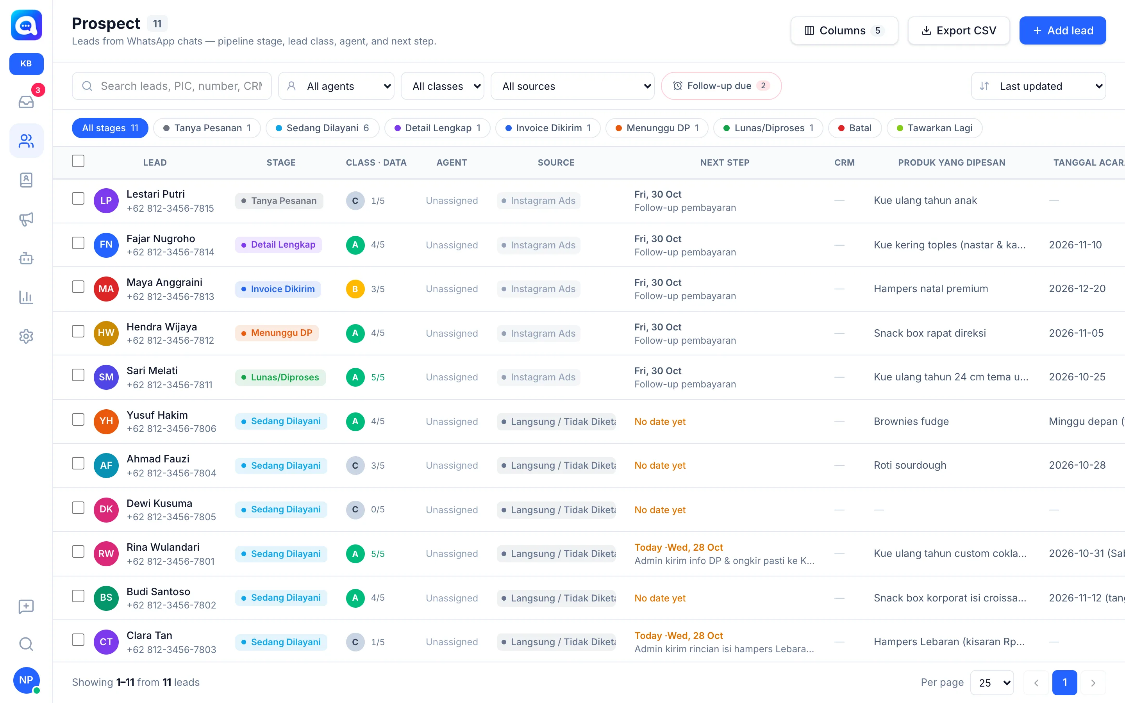This screenshot has height=703, width=1125.
Task: Click the NP user avatar
Action: point(26,680)
